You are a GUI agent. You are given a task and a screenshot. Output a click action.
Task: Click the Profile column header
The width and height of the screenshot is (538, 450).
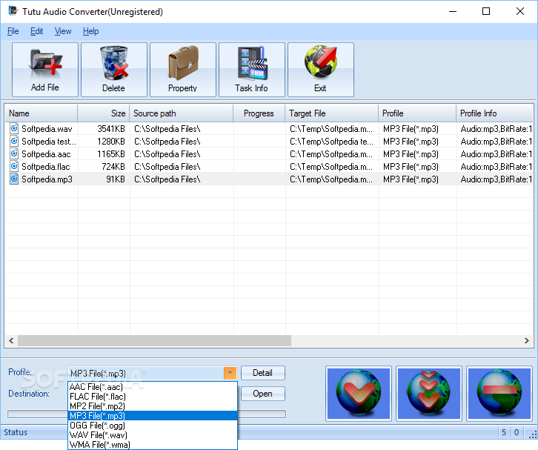tap(417, 113)
